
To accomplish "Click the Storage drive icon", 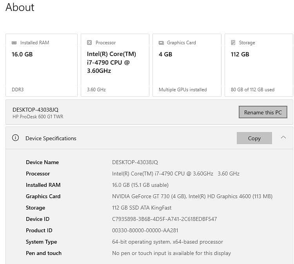I will pyautogui.click(x=233, y=43).
